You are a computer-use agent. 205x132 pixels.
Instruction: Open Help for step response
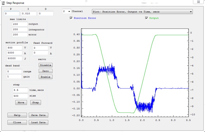[x=17, y=115]
